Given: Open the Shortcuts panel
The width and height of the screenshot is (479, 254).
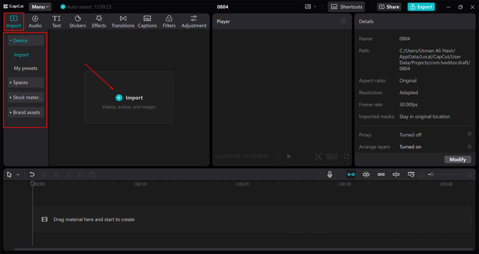Looking at the screenshot, I should pyautogui.click(x=347, y=7).
